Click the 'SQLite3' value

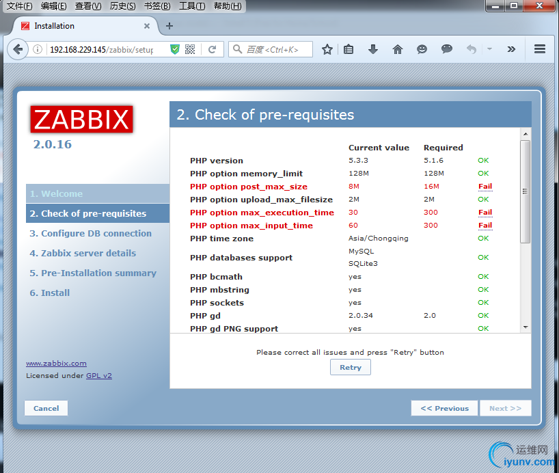tap(363, 264)
